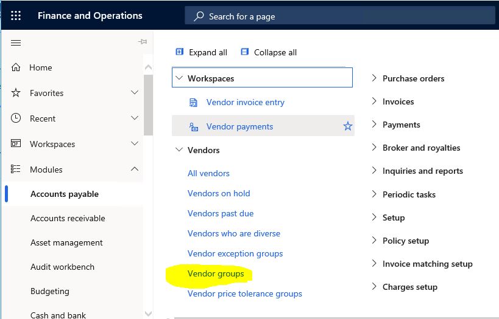Click the Expand all icon
The height and width of the screenshot is (319, 499).
(x=180, y=52)
